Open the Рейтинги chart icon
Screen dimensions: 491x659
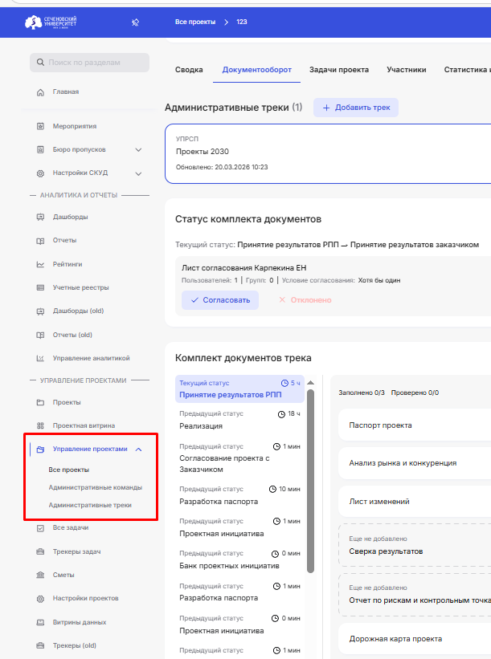coord(40,264)
